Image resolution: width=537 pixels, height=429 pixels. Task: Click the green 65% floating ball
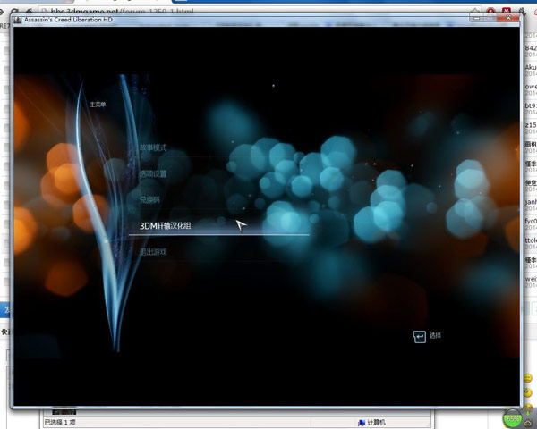pos(513,418)
